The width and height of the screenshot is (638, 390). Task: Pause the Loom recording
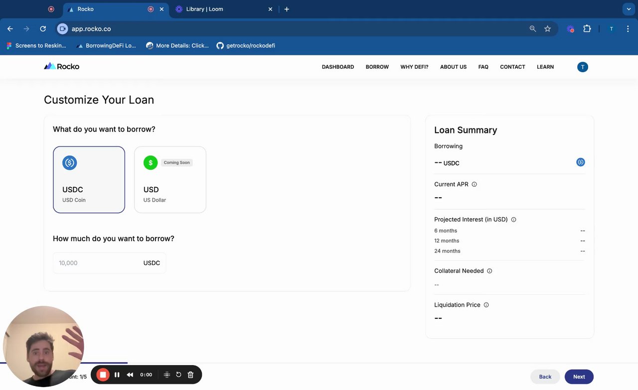tap(117, 375)
